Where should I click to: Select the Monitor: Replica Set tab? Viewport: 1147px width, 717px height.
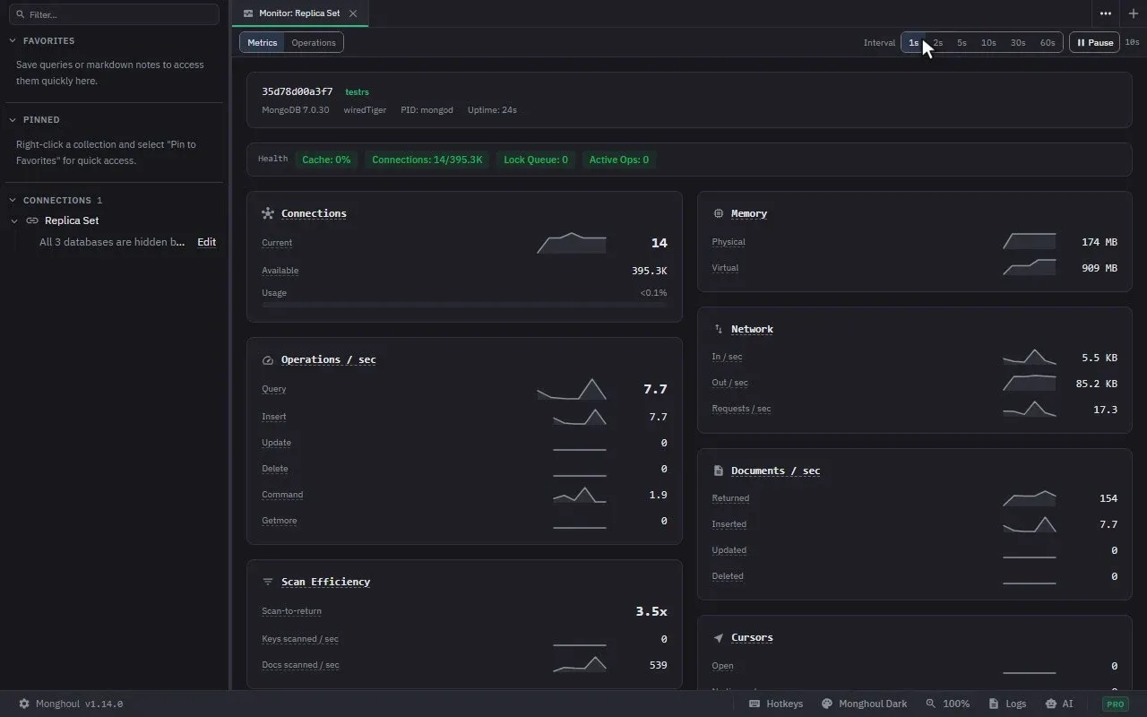pos(299,13)
